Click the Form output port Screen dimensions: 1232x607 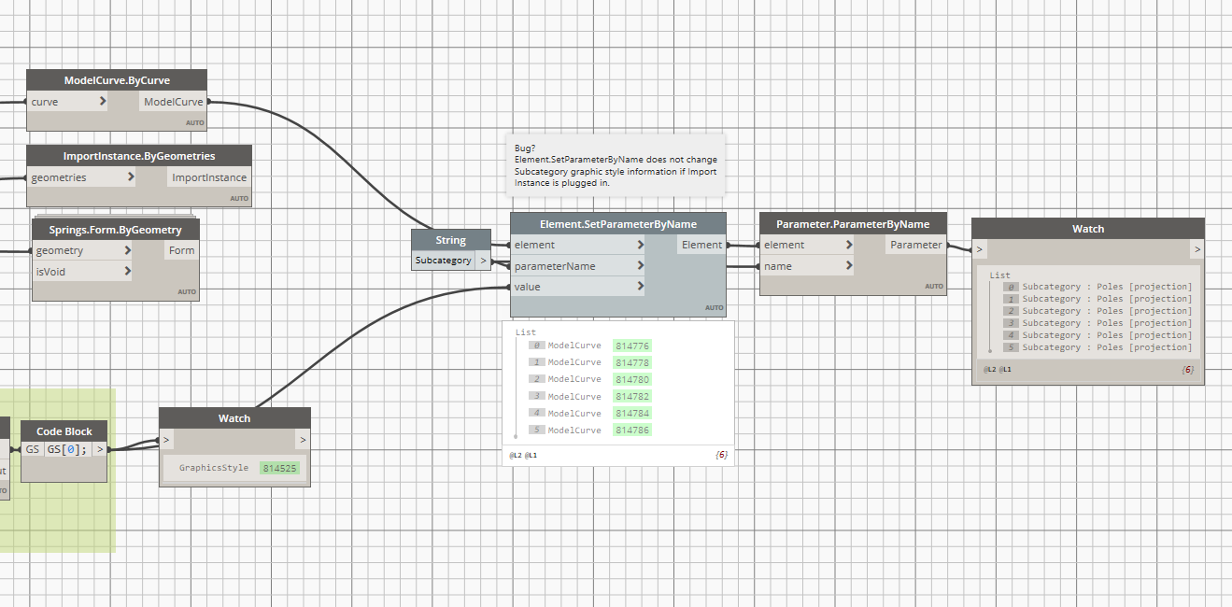(x=182, y=250)
